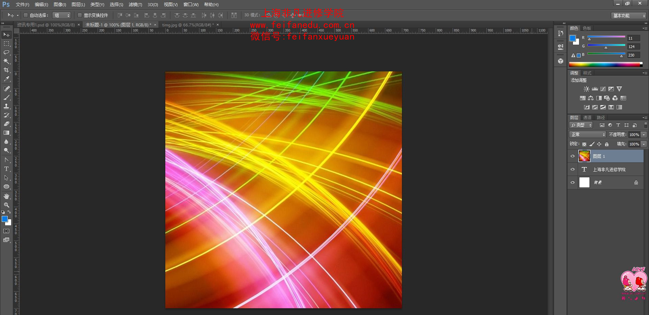Select the Gradient tool
Viewport: 649px width, 315px height.
(x=6, y=133)
